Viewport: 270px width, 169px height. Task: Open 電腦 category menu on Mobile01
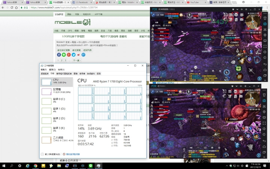pyautogui.click(x=90, y=30)
